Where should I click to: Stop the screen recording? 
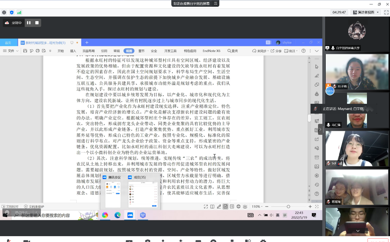click(x=37, y=23)
